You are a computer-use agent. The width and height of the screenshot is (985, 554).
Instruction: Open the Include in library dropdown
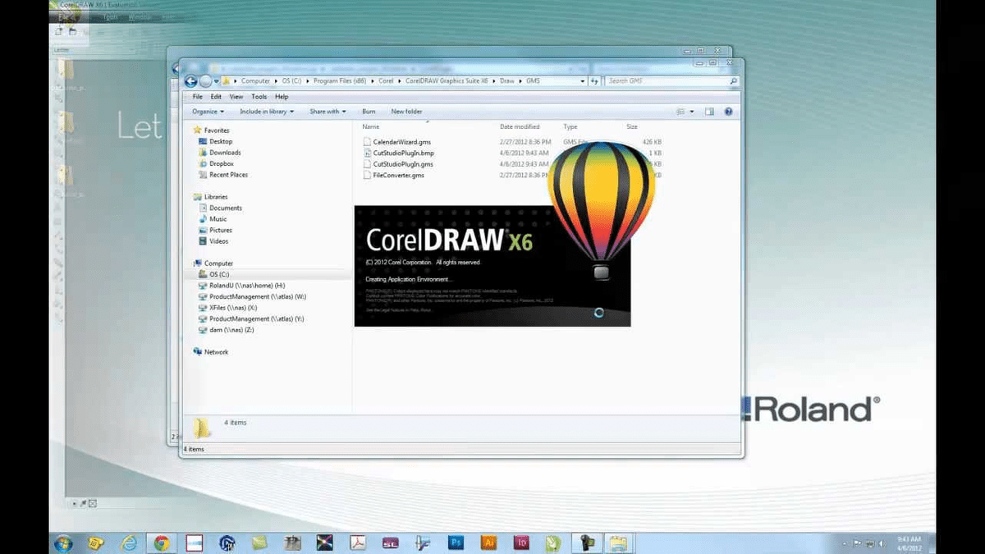(x=266, y=111)
